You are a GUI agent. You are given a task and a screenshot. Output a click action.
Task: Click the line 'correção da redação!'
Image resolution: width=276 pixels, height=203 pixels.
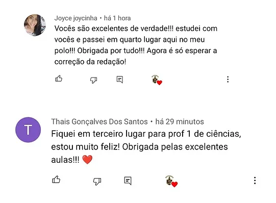point(90,62)
